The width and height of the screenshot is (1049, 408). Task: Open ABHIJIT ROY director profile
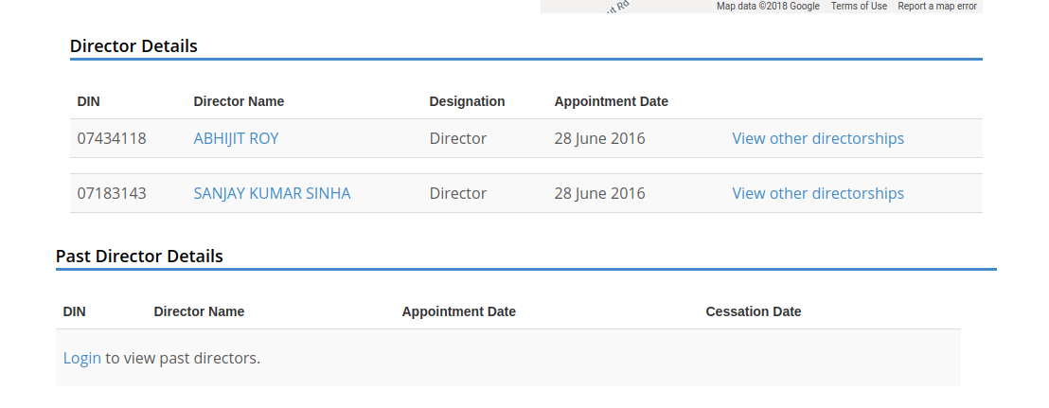236,138
